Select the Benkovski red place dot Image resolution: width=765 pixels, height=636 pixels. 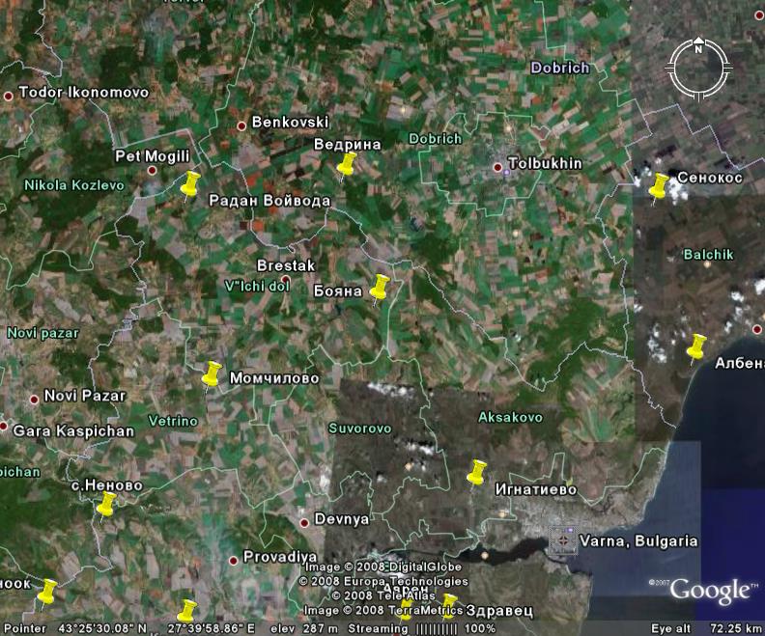241,126
